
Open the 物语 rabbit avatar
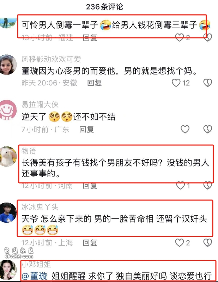coord(8,156)
